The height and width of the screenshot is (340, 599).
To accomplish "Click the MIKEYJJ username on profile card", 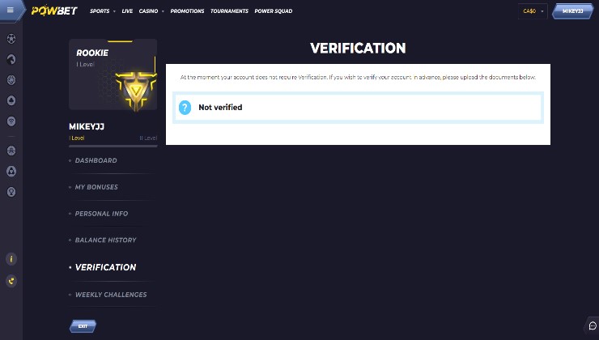I will pyautogui.click(x=87, y=126).
